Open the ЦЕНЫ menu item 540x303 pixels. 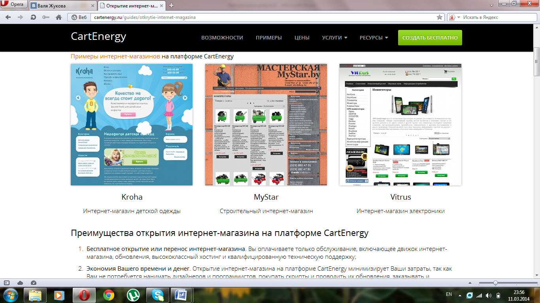point(302,37)
